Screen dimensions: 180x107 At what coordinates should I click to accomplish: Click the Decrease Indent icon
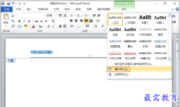click(94, 15)
